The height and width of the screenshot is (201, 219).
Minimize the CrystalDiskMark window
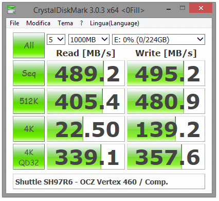[169, 9]
